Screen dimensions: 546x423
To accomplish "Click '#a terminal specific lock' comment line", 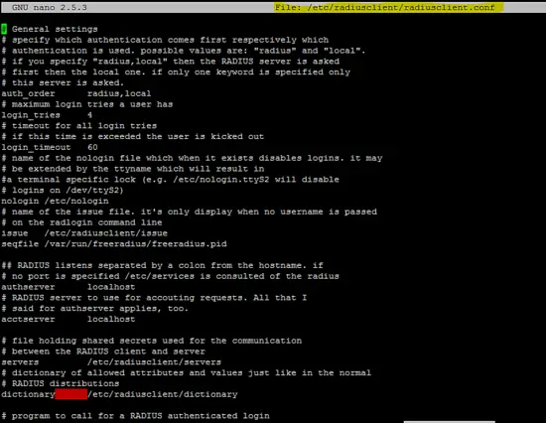I will (171, 180).
